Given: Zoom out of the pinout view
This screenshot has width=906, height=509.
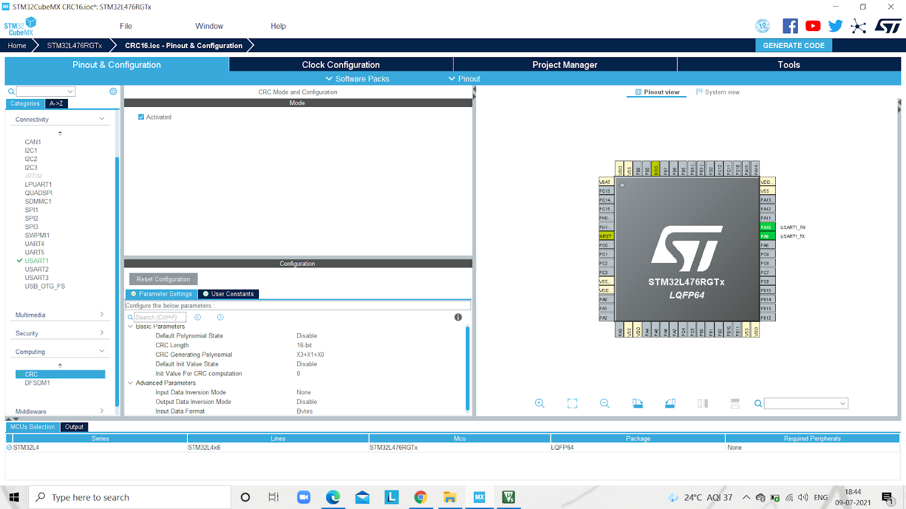Looking at the screenshot, I should click(605, 403).
